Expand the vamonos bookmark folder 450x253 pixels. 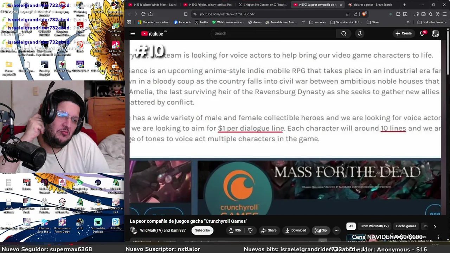click(x=318, y=22)
